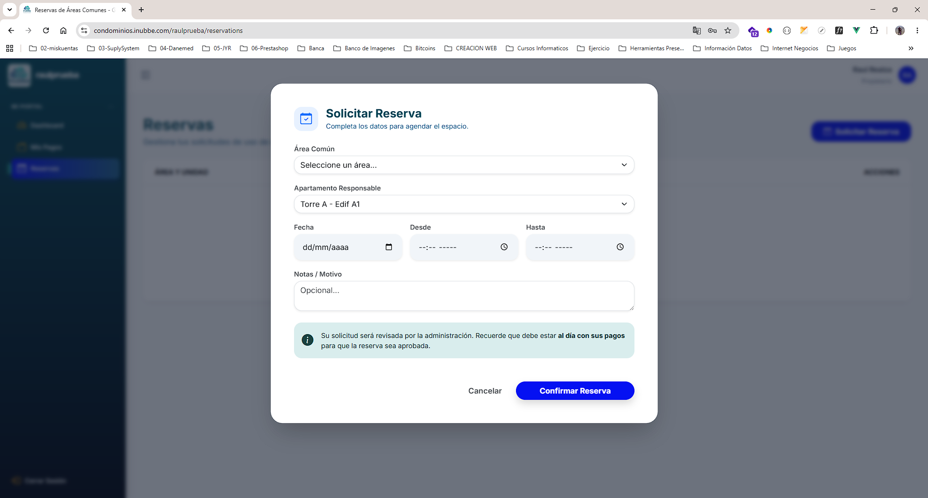928x498 pixels.
Task: Open the password manager key icon
Action: [712, 30]
